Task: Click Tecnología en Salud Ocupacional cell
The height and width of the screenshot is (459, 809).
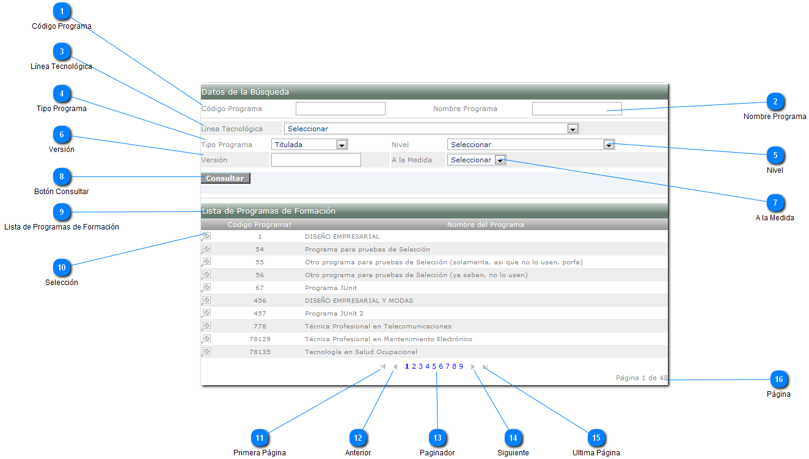Action: coord(361,352)
